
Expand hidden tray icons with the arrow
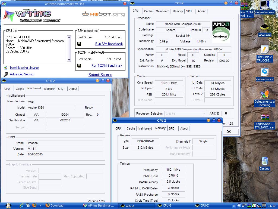point(239,206)
